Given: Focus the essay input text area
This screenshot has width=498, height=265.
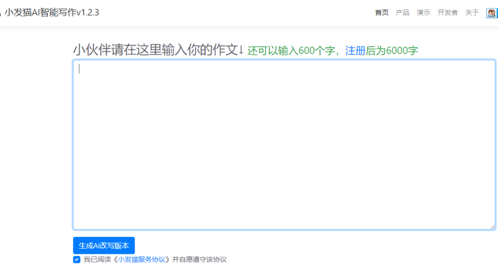Looking at the screenshot, I should coord(284,144).
